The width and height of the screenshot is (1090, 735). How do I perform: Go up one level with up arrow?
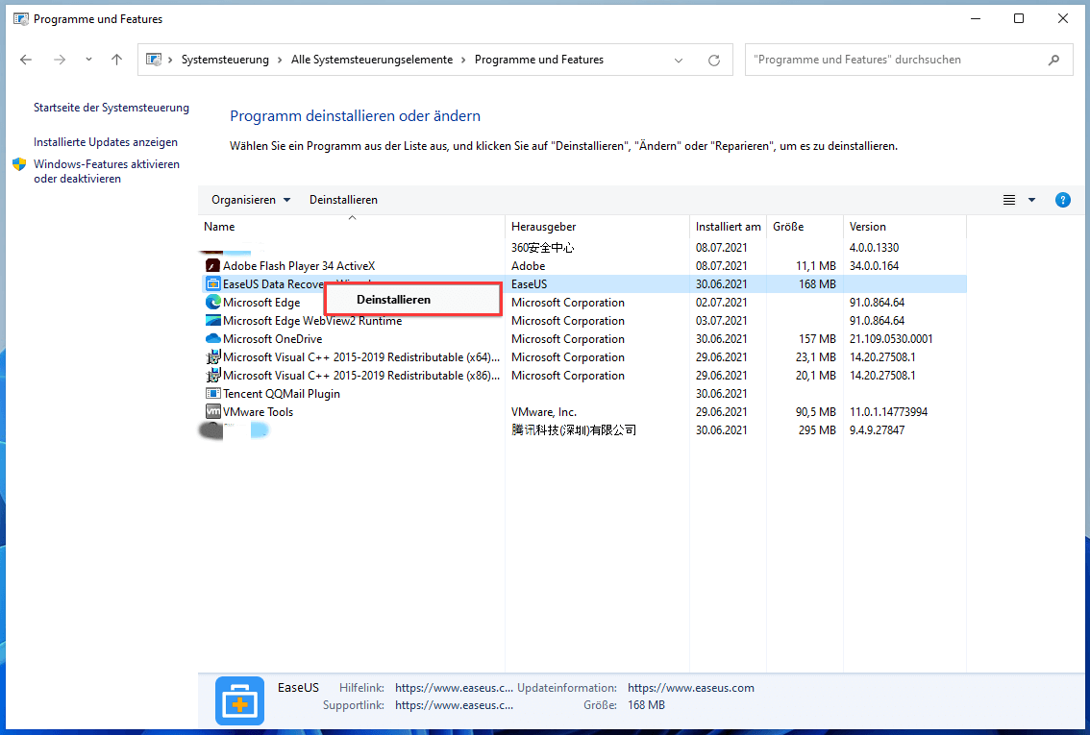point(117,60)
